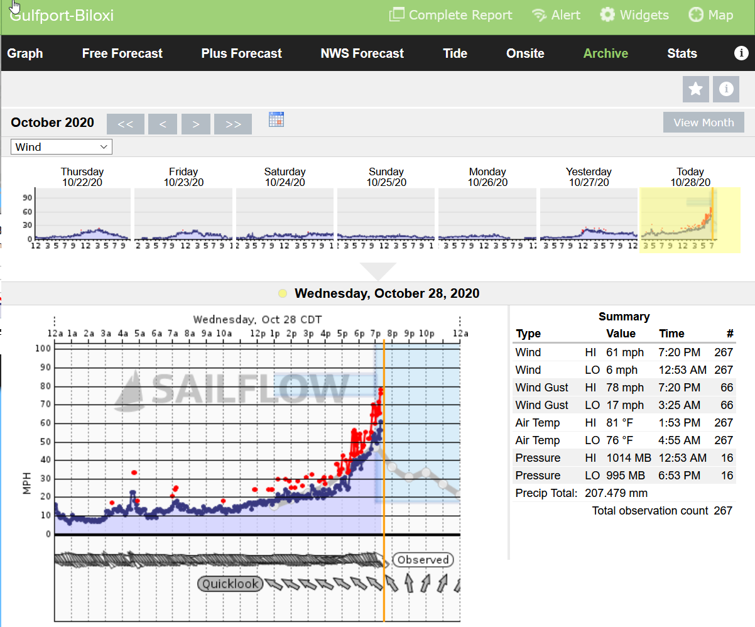Add station to favorites with star button
This screenshot has width=755, height=627.
(x=696, y=89)
